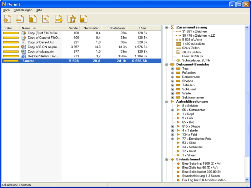Viewport: 251px width, 188px height.
Task: Open the Einstellungen menu
Action: 23,10
